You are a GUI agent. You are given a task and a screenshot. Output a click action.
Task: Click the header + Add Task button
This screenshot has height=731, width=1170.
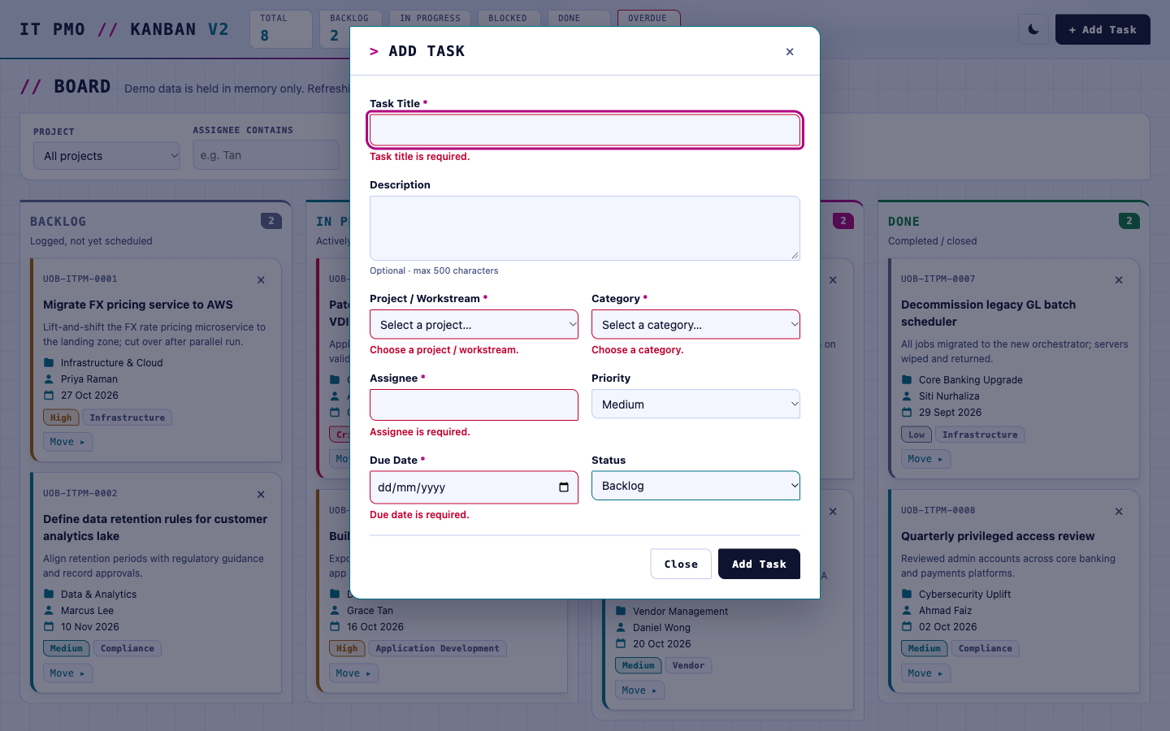click(x=1103, y=29)
